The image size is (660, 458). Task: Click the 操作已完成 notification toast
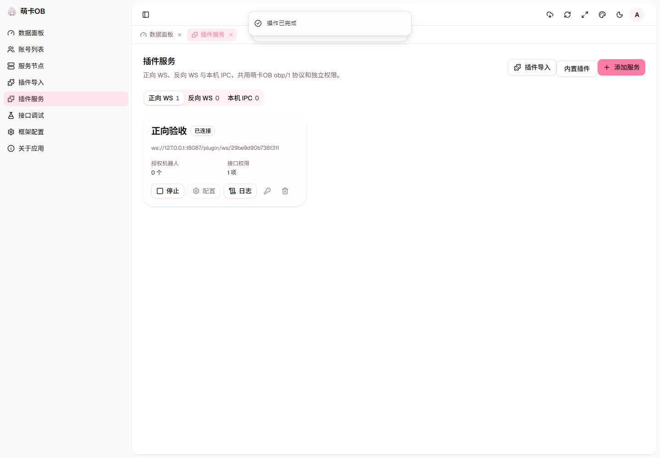(330, 23)
